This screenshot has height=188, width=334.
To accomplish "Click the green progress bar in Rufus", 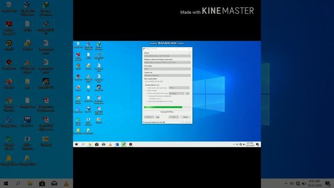I will (x=167, y=107).
